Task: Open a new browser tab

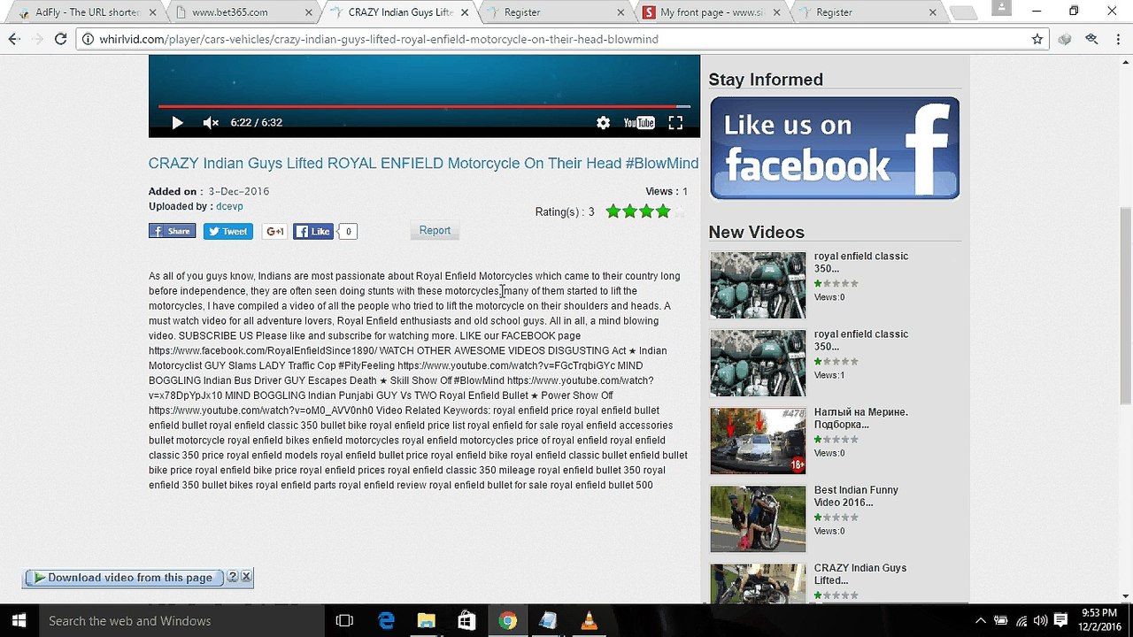Action: 964,12
